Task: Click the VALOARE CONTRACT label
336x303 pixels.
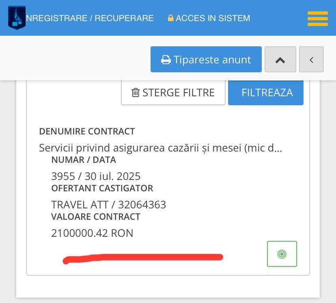Action: [95, 217]
